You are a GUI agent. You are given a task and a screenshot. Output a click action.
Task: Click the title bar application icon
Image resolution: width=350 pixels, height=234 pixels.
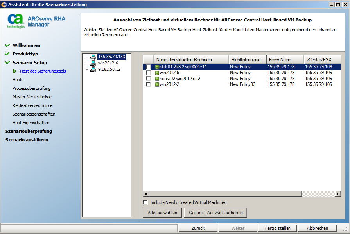[x=4, y=4]
